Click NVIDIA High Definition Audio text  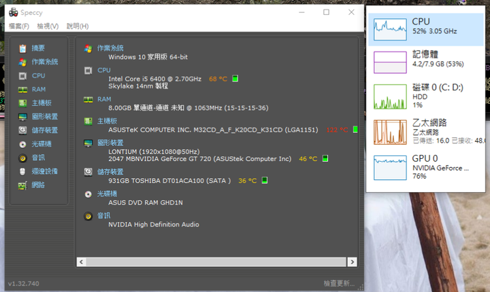(x=154, y=224)
